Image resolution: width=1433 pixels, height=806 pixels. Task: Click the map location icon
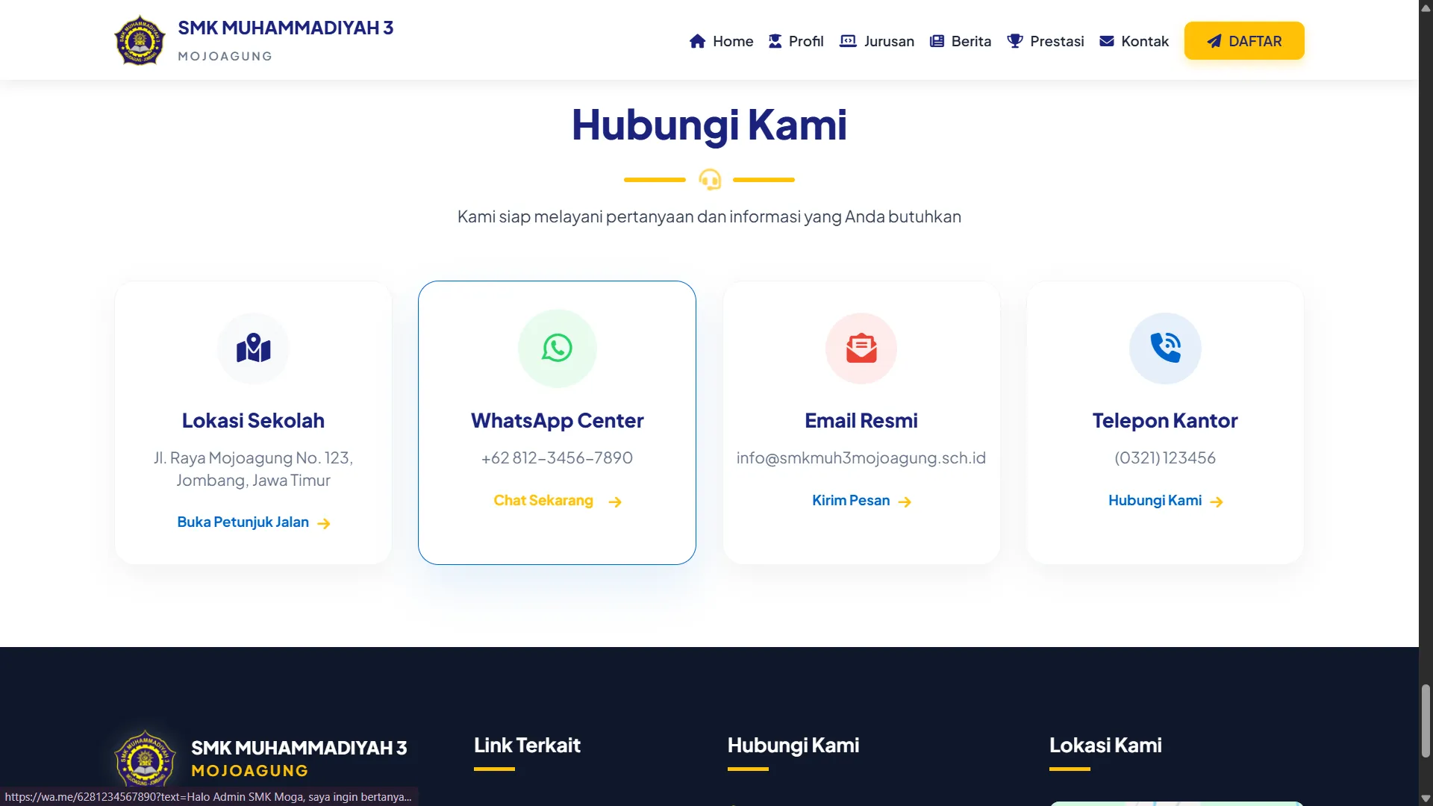pyautogui.click(x=253, y=348)
